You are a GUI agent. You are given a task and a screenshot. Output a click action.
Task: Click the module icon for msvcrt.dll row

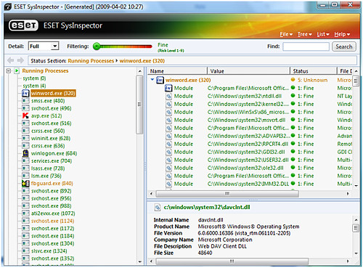pos(169,120)
